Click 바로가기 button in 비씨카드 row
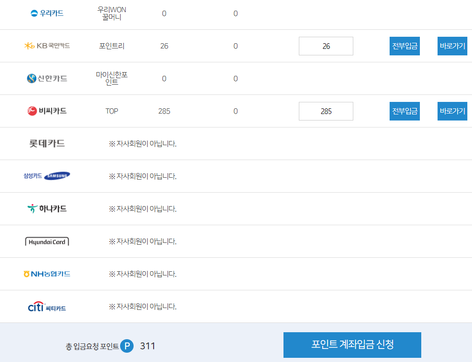Viewport: 472px width, 362px height. pyautogui.click(x=452, y=111)
